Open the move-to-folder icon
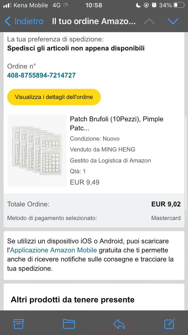This screenshot has height=335, width=188. click(69, 324)
